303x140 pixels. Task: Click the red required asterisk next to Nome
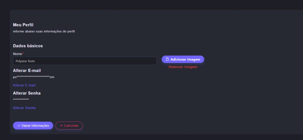[23, 53]
